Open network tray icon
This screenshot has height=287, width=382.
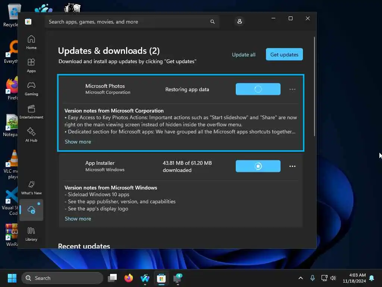324,278
